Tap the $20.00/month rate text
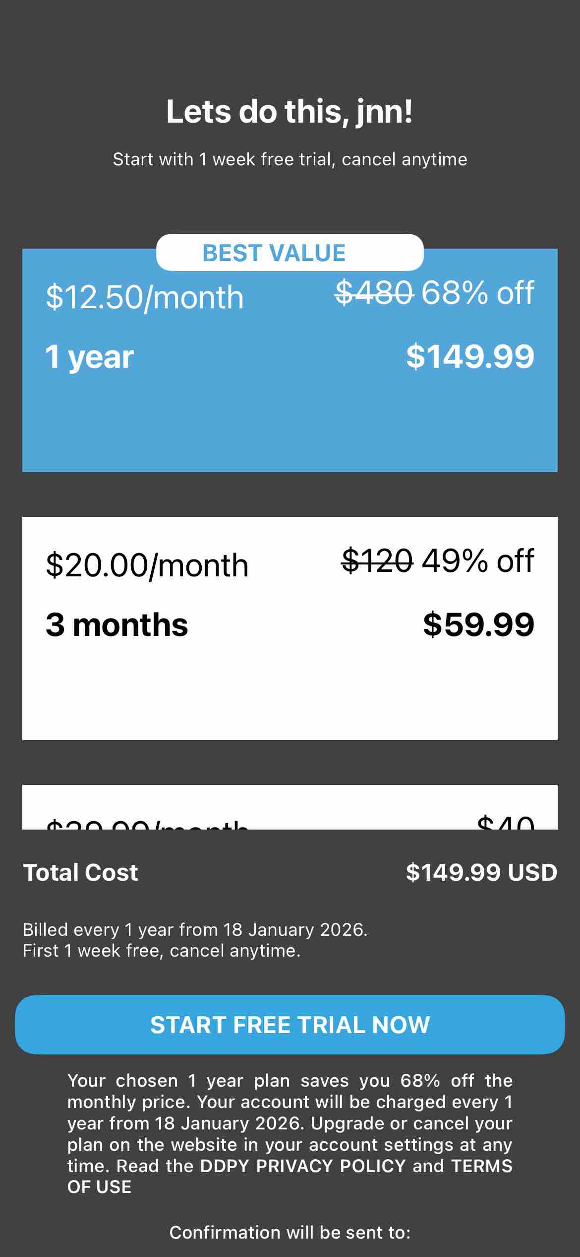This screenshot has height=1257, width=580. tap(147, 565)
